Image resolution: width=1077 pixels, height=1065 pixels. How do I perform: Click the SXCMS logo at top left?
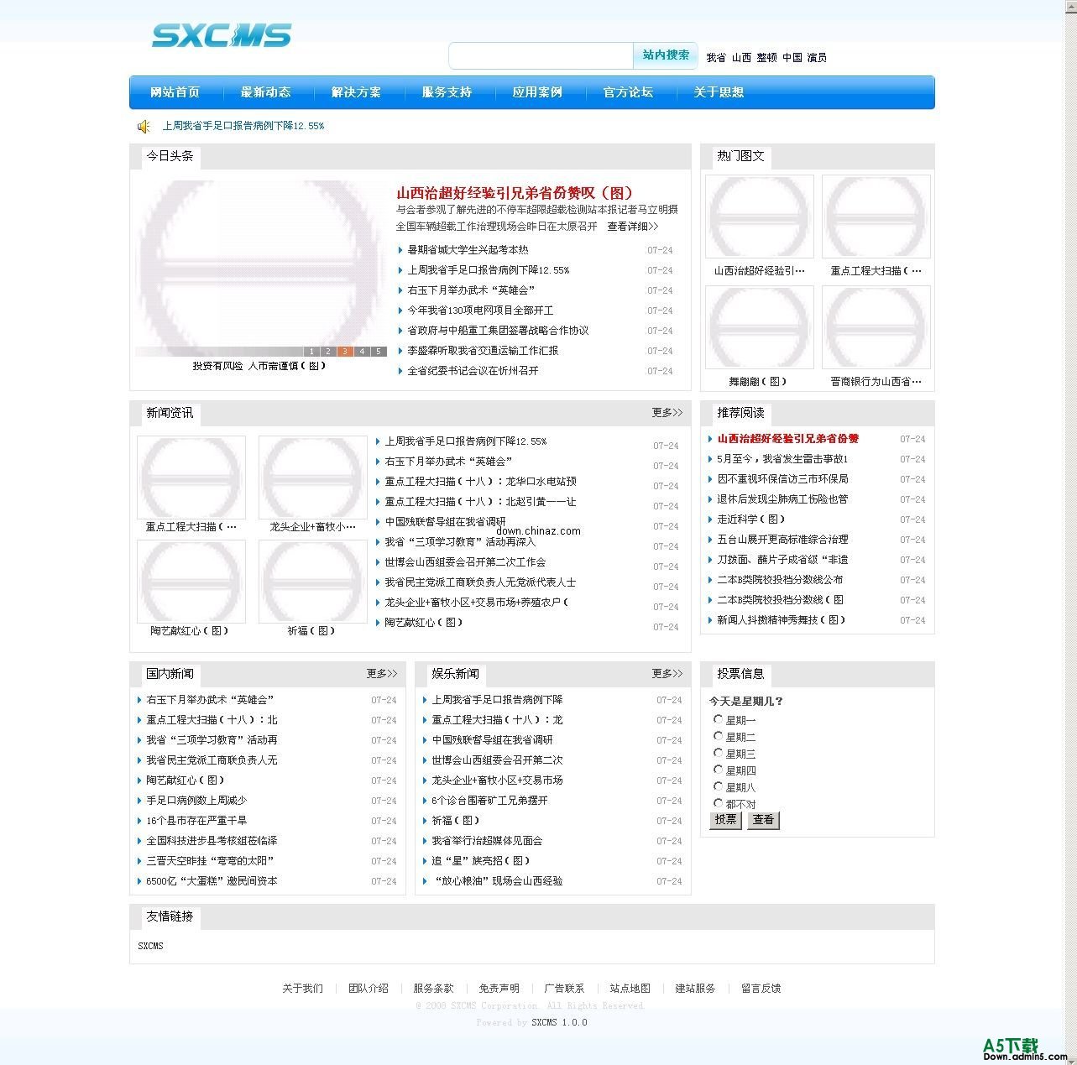point(220,36)
